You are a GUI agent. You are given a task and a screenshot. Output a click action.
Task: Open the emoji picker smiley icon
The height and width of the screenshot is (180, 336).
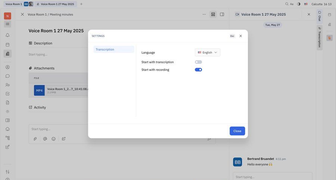pos(54,139)
